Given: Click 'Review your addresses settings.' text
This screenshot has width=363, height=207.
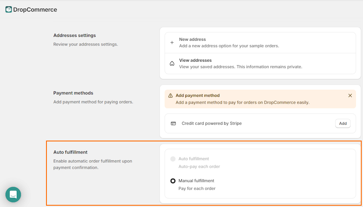Looking at the screenshot, I should tap(86, 44).
